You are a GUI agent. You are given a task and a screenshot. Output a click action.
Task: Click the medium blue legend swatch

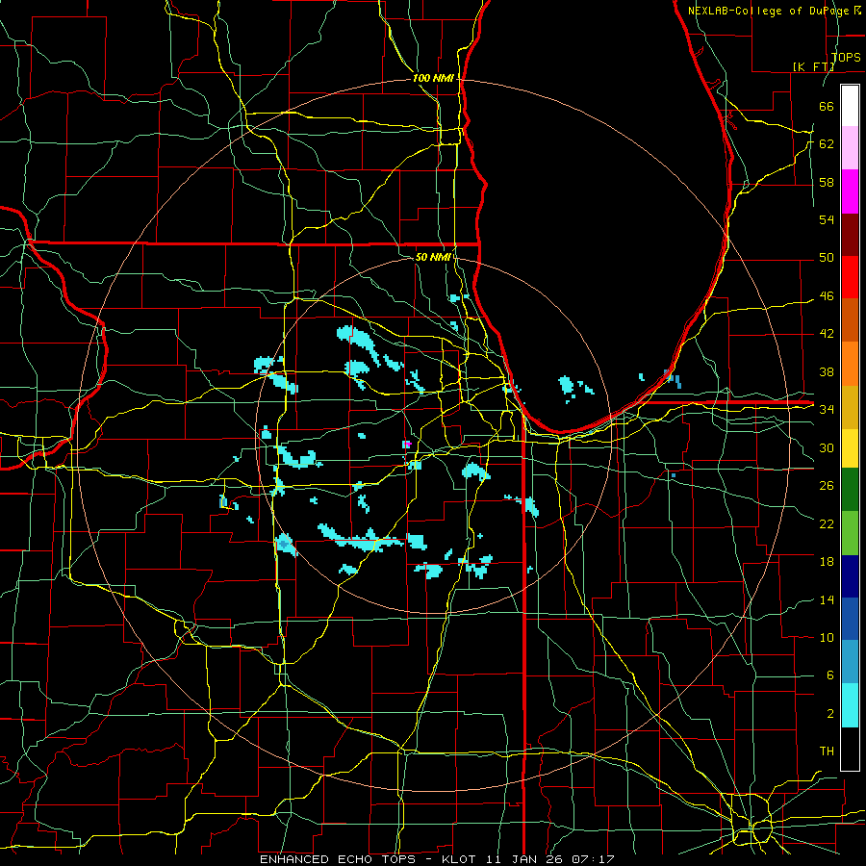pyautogui.click(x=850, y=619)
